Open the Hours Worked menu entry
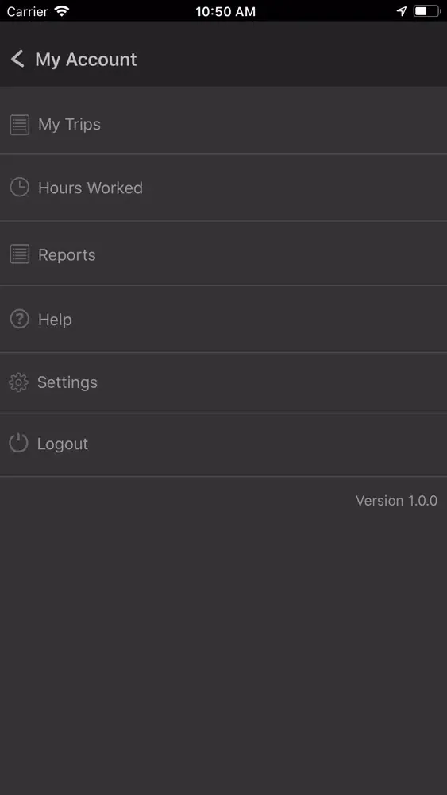Viewport: 447px width, 795px height. click(223, 188)
